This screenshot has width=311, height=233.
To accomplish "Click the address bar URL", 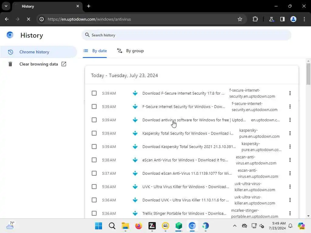I will 89,19.
